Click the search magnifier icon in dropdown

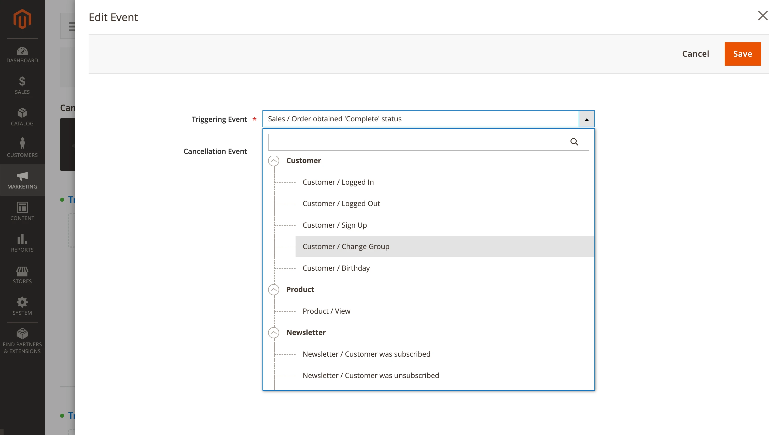574,142
